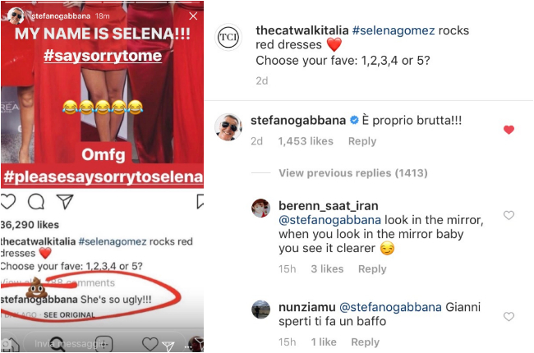The height and width of the screenshot is (353, 534).
Task: Open thecatwalkitalia profile avatar
Action: [x=228, y=39]
